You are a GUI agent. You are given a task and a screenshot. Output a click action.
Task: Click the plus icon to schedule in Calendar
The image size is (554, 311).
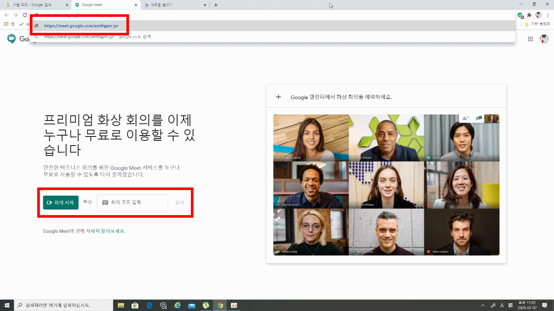point(278,97)
